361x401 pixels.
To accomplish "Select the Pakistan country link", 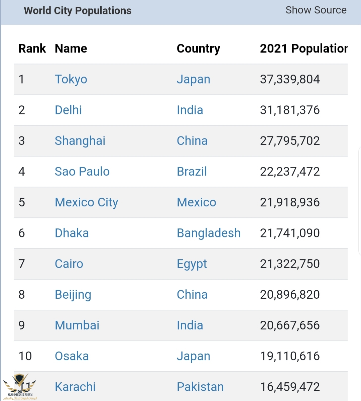I will pyautogui.click(x=200, y=387).
